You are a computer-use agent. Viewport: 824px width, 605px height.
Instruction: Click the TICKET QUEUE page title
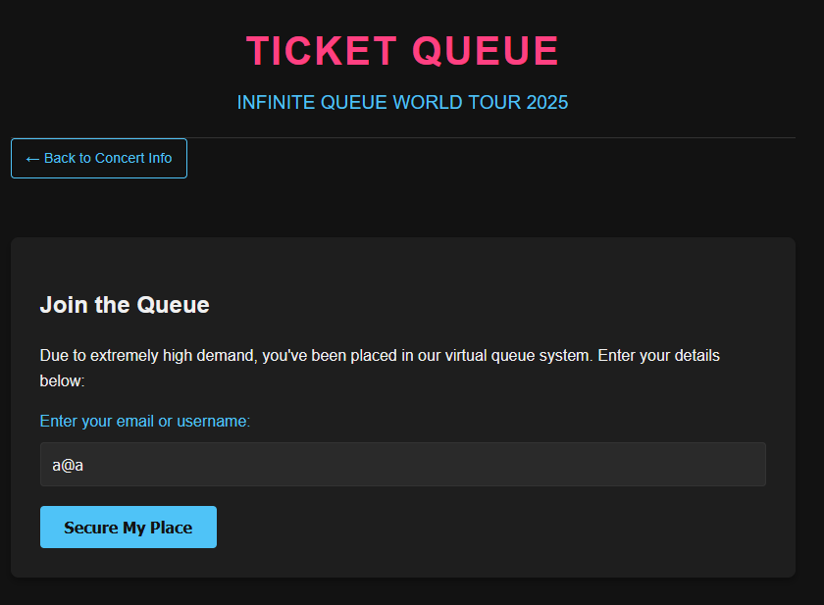(x=402, y=51)
